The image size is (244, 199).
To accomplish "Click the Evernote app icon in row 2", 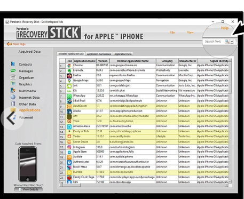I will (x=69, y=71).
